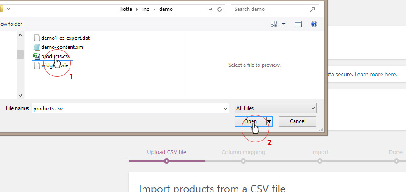Click the demo1-cz-export.dat file icon
406x192 pixels.
pos(37,38)
